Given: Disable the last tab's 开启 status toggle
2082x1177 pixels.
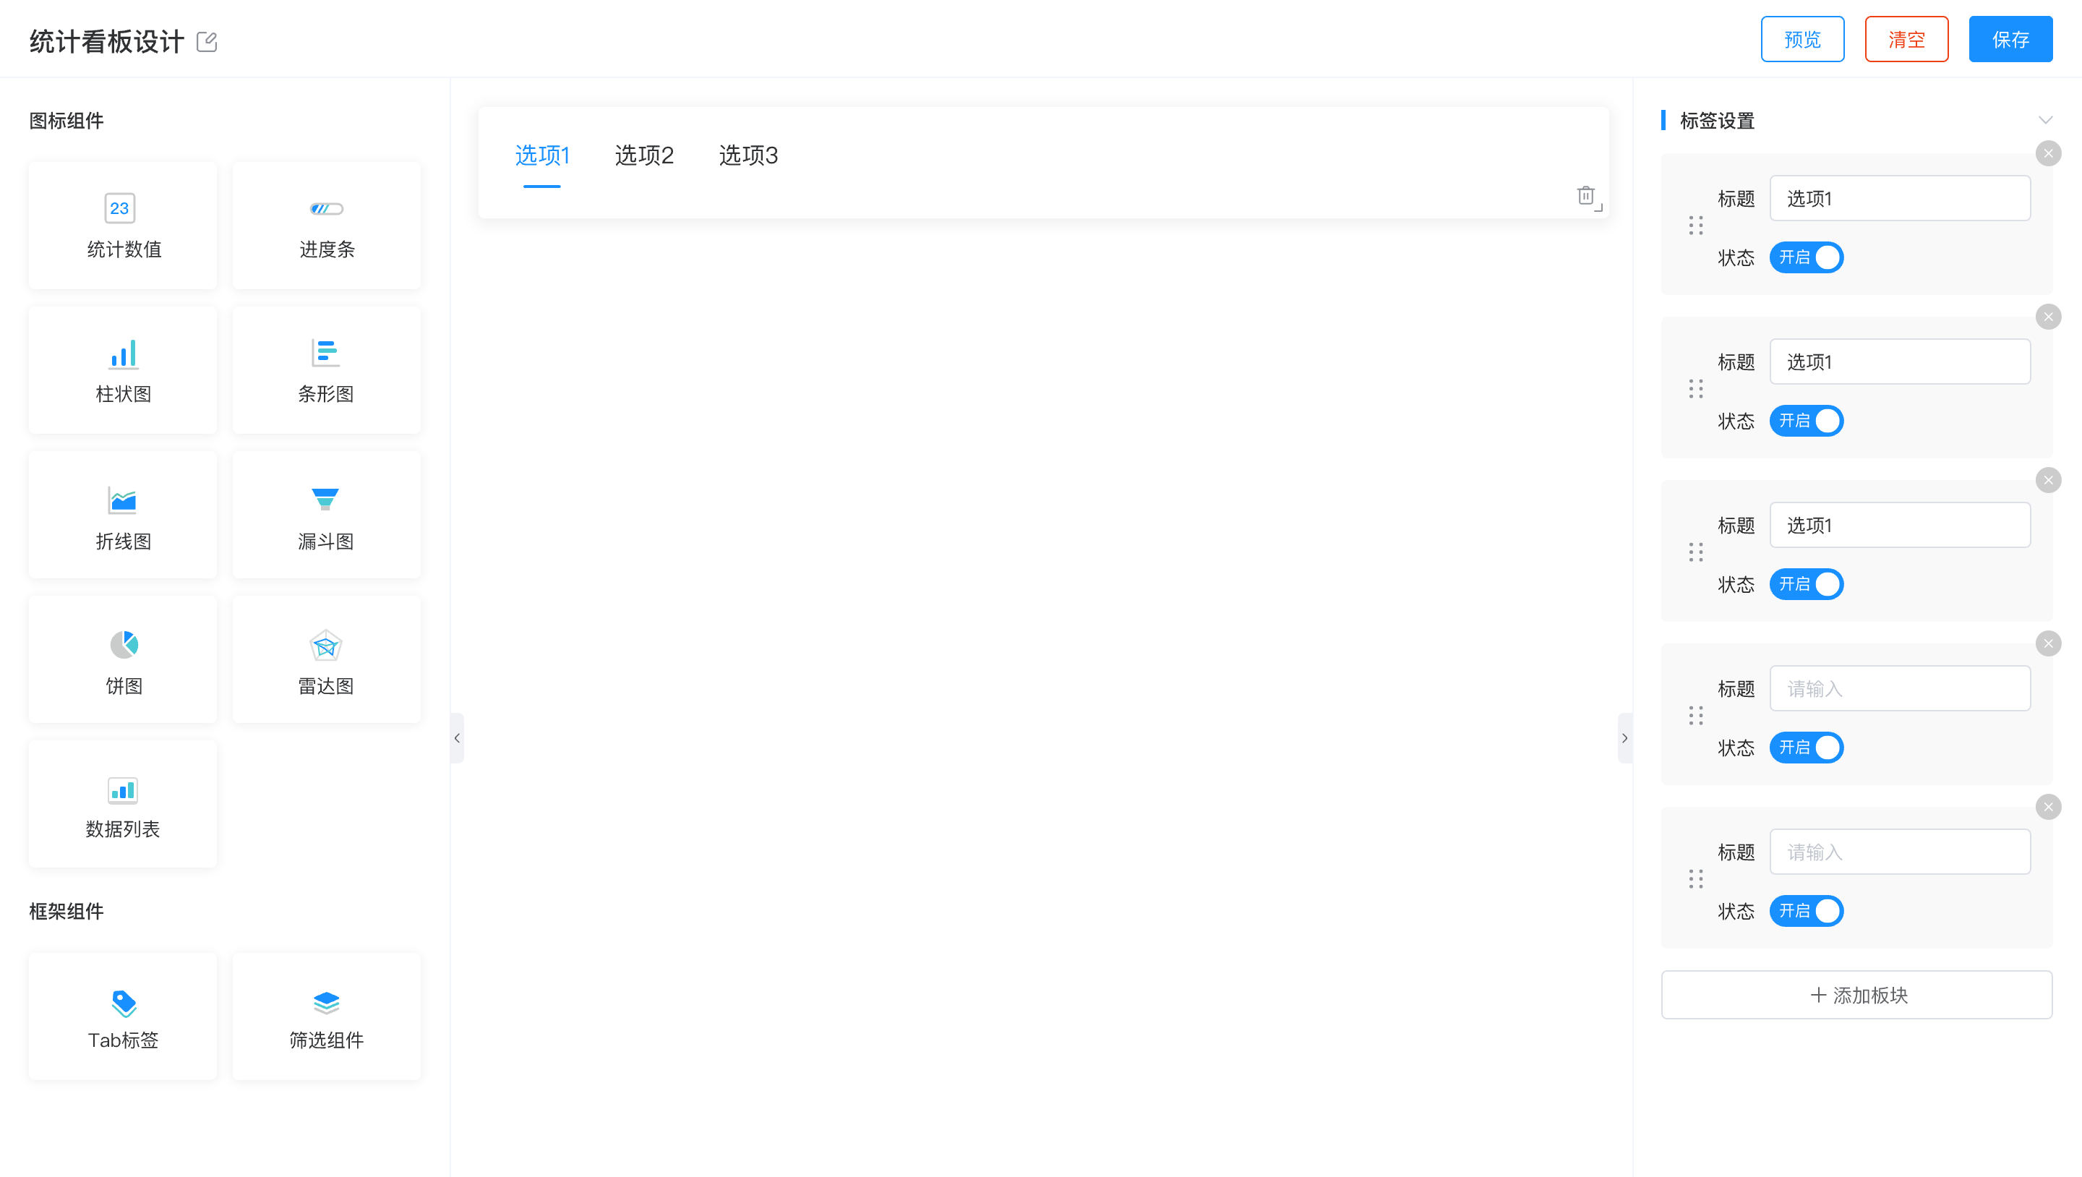Looking at the screenshot, I should coord(1807,911).
